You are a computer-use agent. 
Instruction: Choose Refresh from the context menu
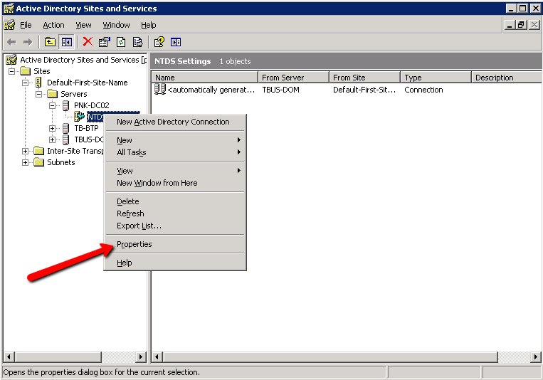(x=175, y=213)
